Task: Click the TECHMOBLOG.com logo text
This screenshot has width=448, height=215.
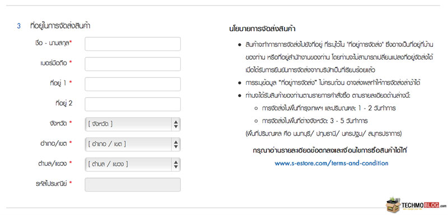Action: pyautogui.click(x=424, y=206)
